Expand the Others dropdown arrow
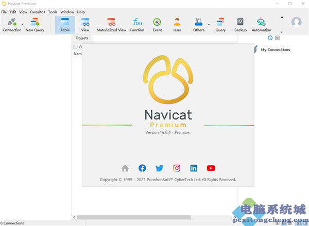Viewport: 309px width, 226px height. pyautogui.click(x=209, y=25)
